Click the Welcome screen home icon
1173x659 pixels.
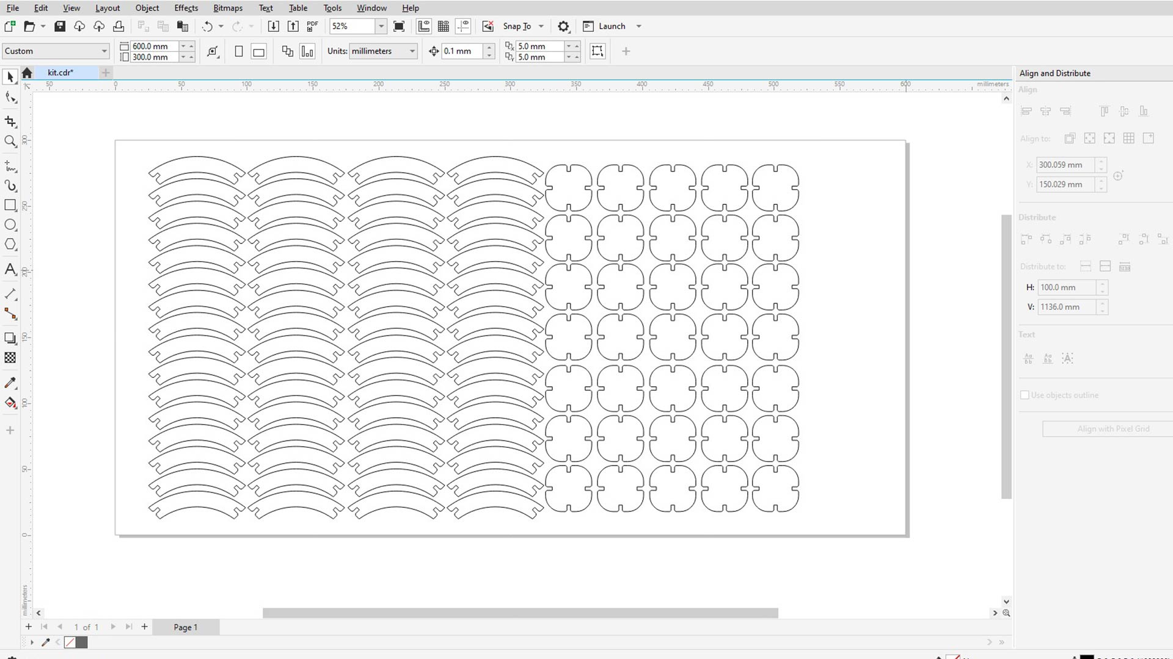[x=27, y=73]
